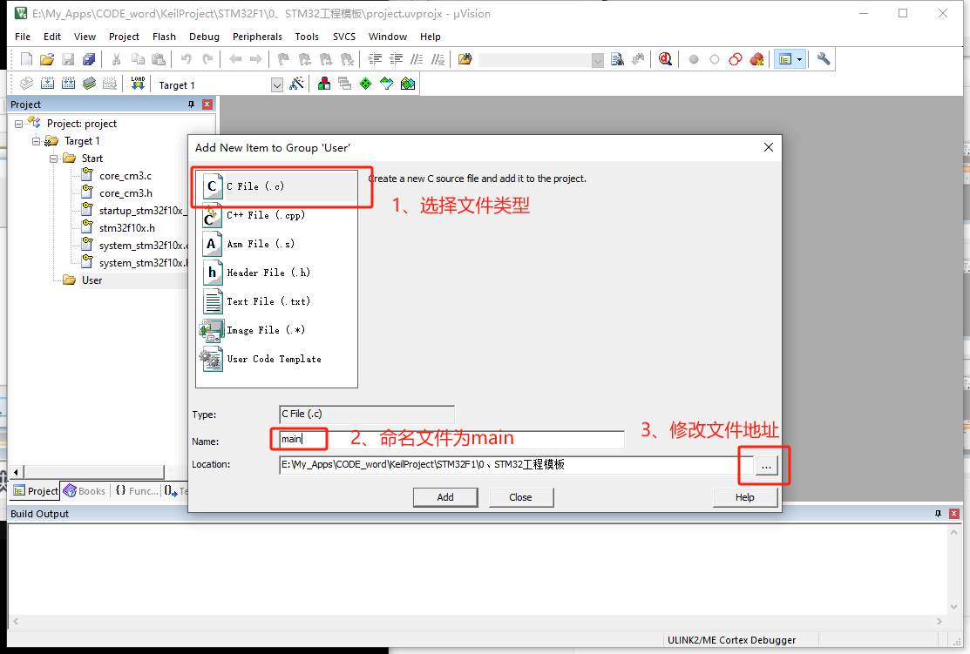970x654 pixels.
Task: Close the Add New Item dialog
Action: pos(769,147)
